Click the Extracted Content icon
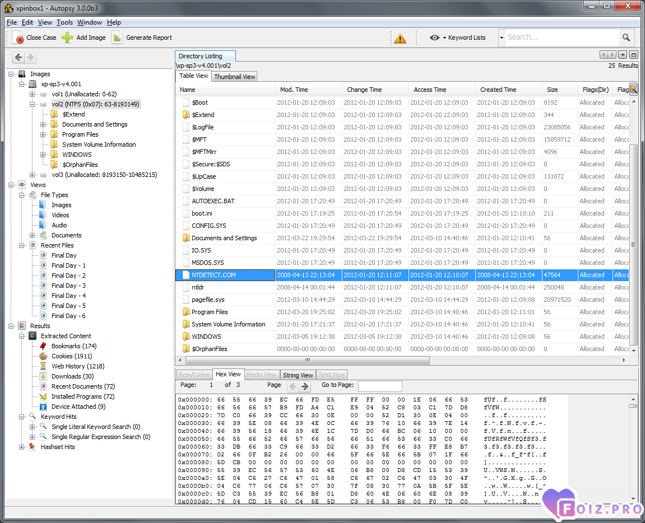This screenshot has height=523, width=645. click(x=33, y=336)
